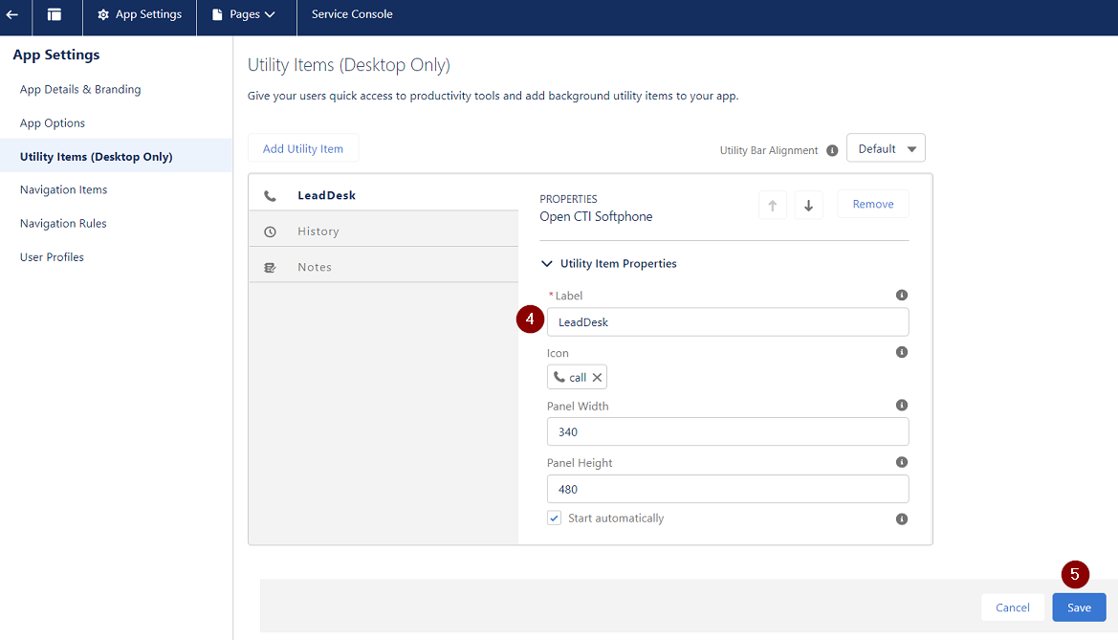Show info tooltip for Start automatically
This screenshot has width=1118, height=640.
point(902,519)
